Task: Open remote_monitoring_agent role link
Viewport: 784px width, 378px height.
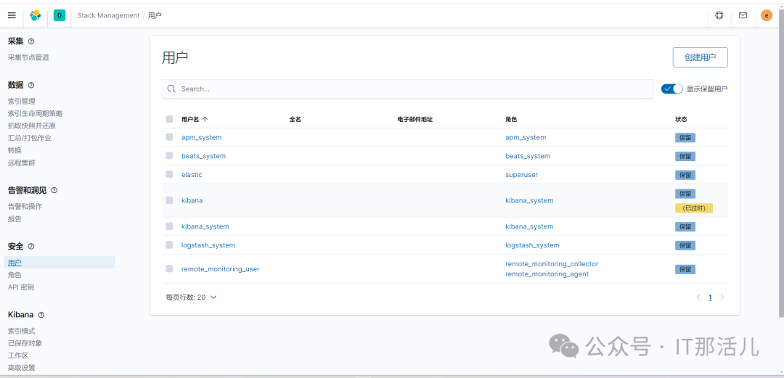Action: (547, 274)
